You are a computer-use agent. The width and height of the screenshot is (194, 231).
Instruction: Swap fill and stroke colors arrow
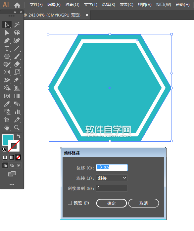pos(19,136)
